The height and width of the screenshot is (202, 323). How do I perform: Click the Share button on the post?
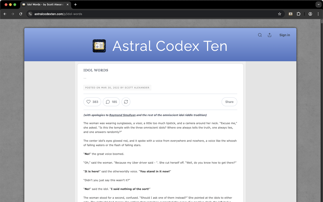coord(229,102)
